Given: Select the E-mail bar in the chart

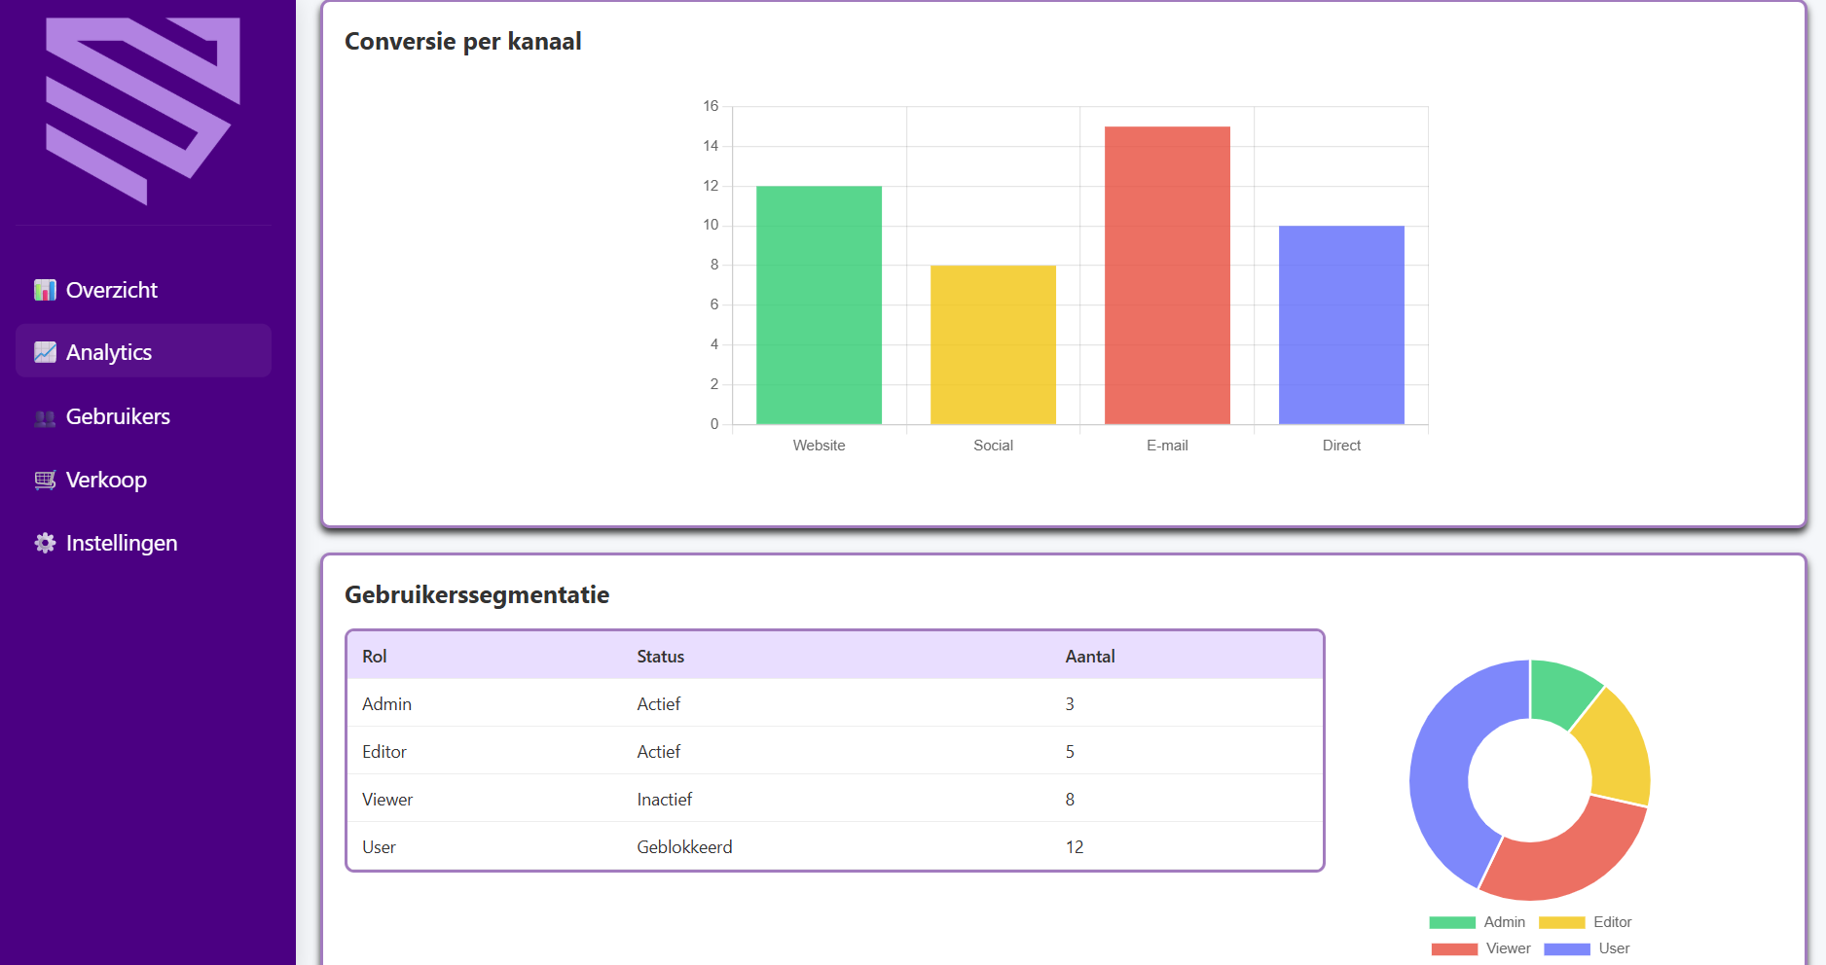Looking at the screenshot, I should click(x=1166, y=275).
